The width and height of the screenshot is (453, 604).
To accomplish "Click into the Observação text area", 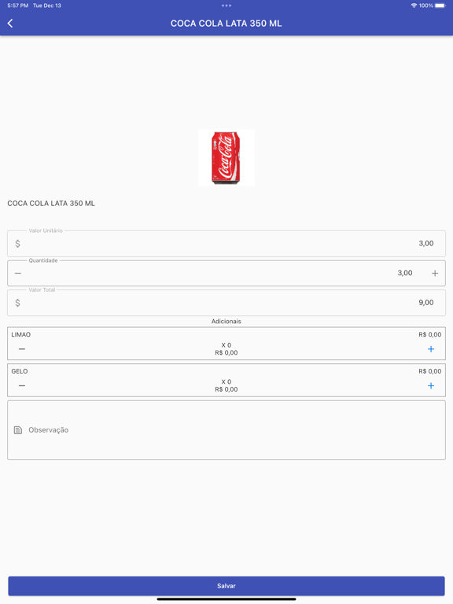I will pos(226,430).
